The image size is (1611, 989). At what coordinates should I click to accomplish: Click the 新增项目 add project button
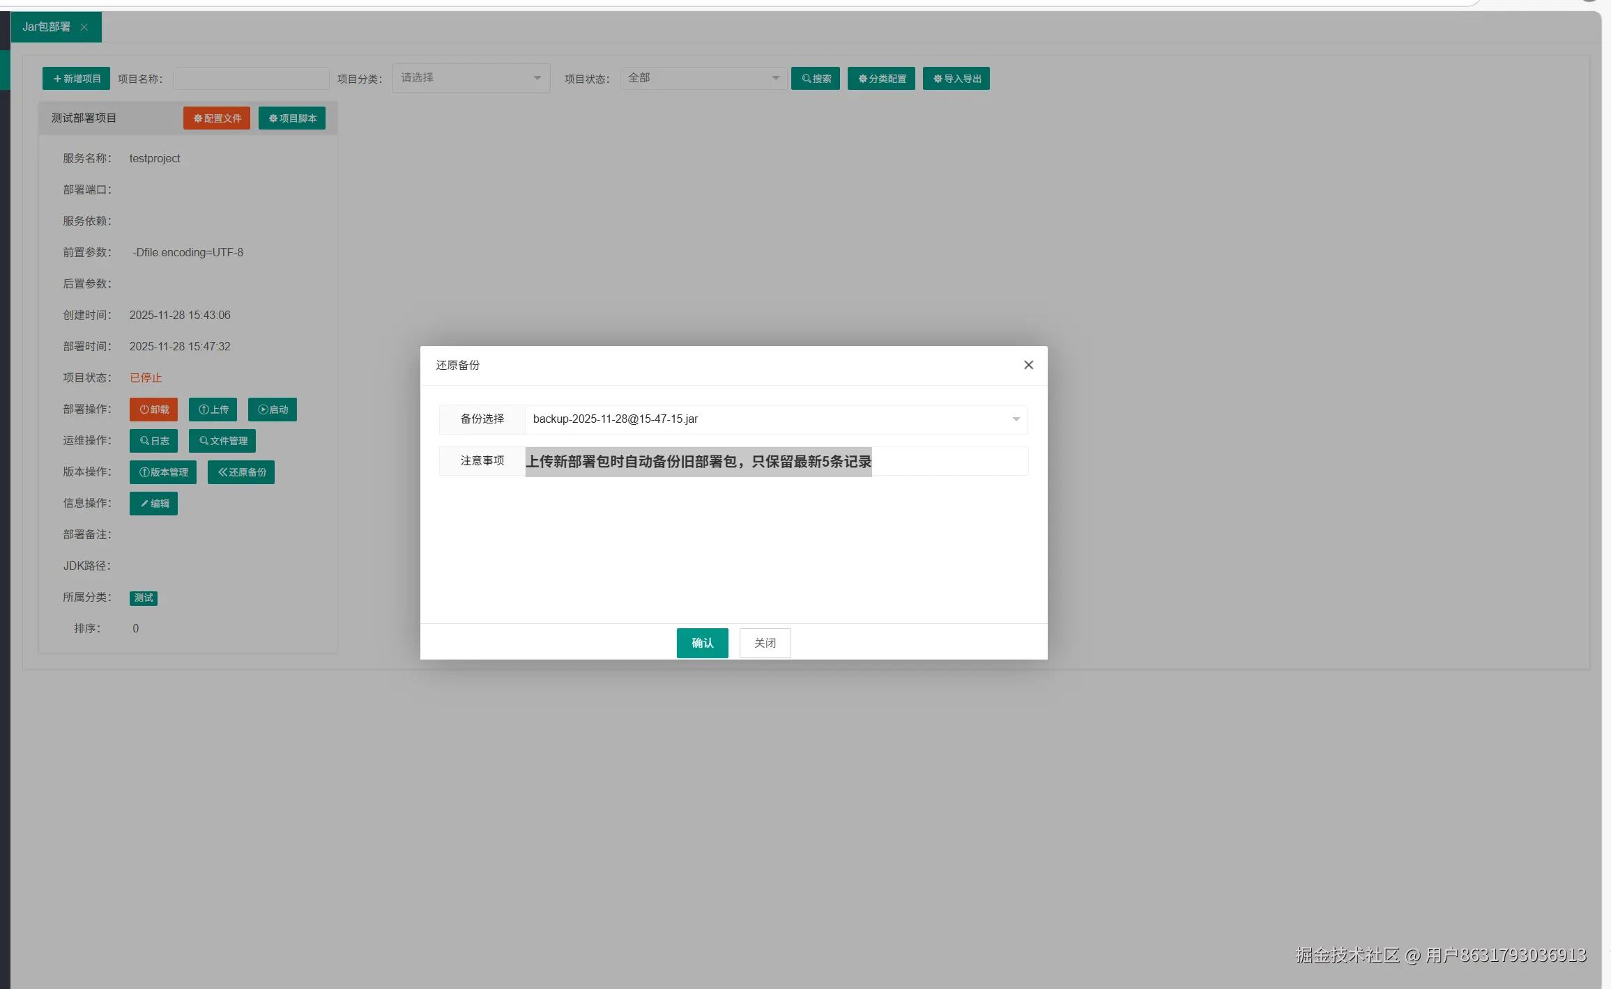pos(76,79)
